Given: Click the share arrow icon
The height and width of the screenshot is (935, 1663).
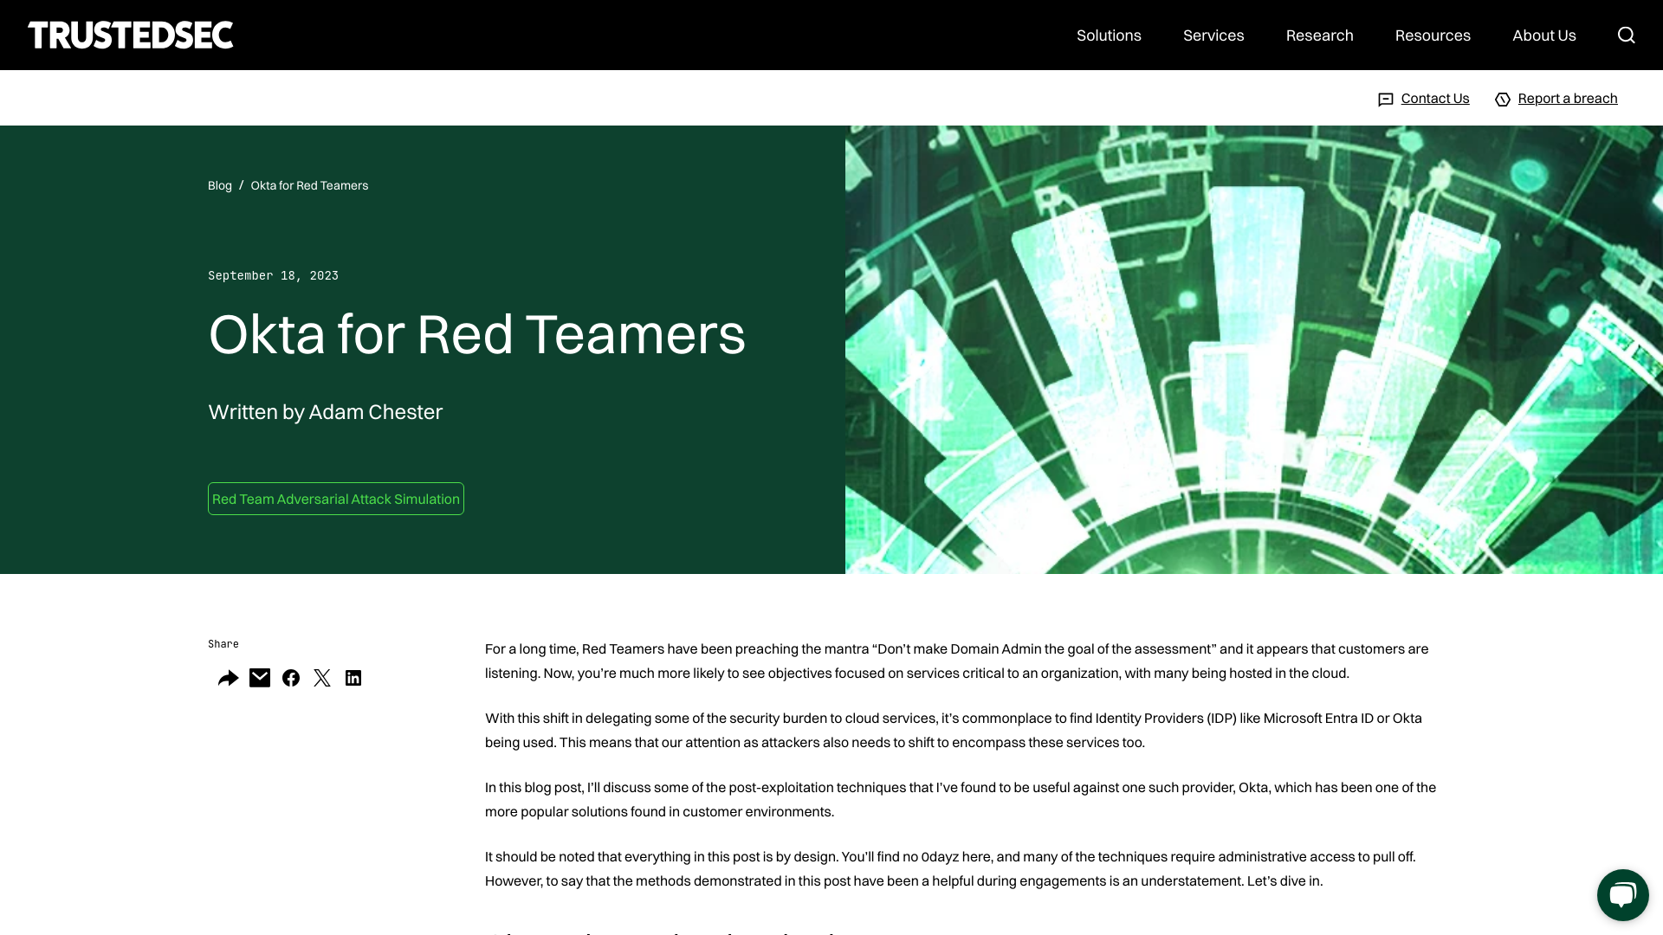Looking at the screenshot, I should coord(227,677).
